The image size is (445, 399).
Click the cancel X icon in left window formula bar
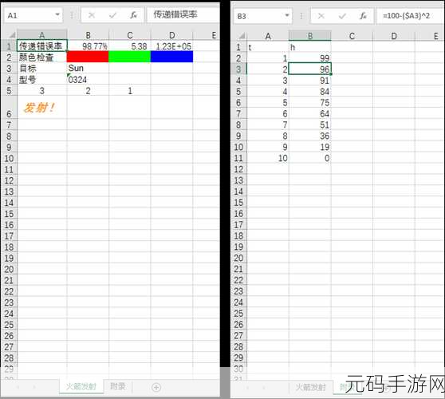coord(92,15)
